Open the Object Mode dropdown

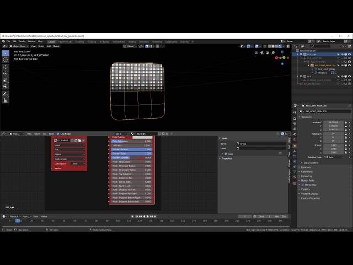[x=19, y=46]
